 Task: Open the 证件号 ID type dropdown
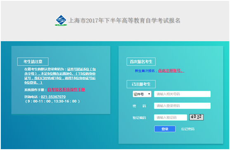click(x=142, y=94)
